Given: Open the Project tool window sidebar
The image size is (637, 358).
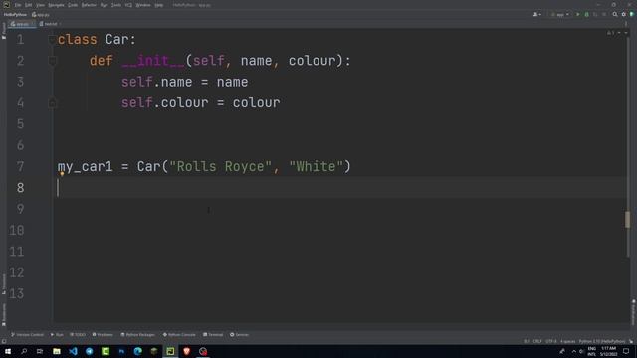Looking at the screenshot, I should (x=4, y=31).
